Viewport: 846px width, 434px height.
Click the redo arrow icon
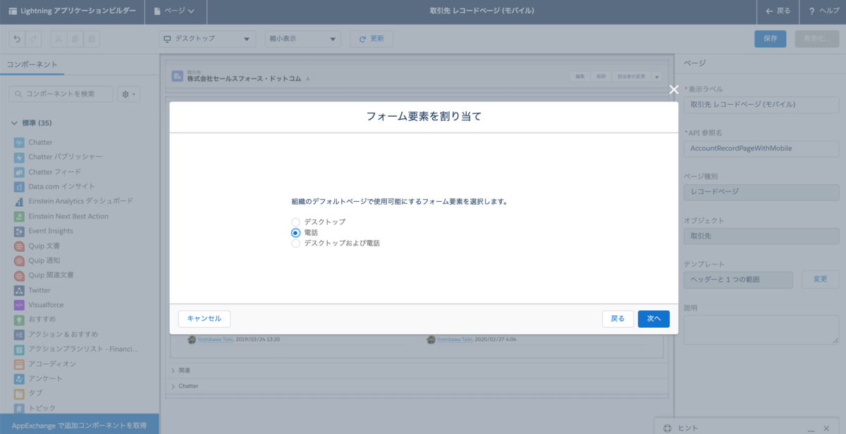point(34,39)
